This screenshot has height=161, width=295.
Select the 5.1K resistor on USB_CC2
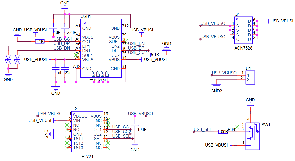click(x=155, y=55)
